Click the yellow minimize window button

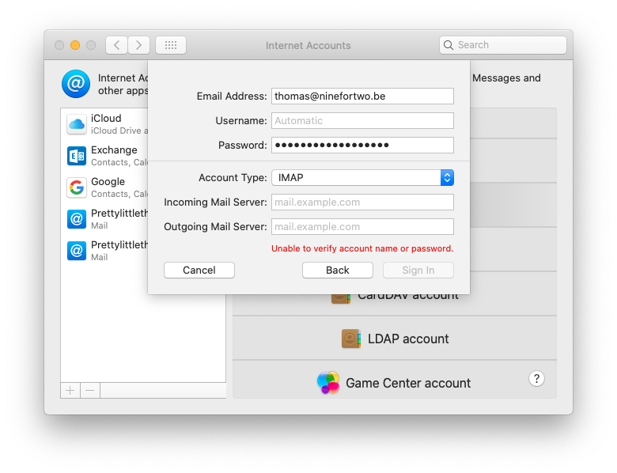[x=75, y=45]
